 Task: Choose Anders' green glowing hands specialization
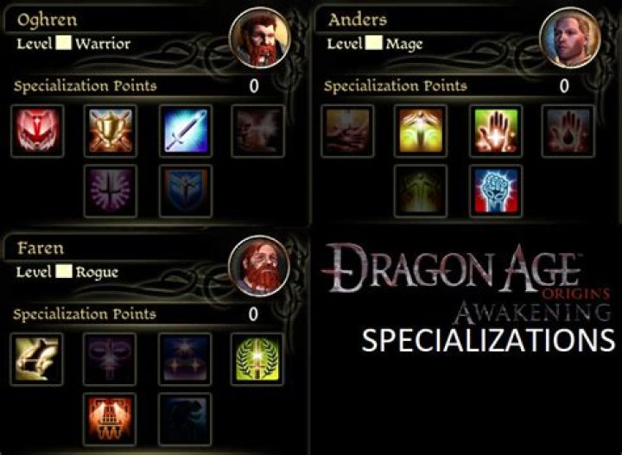point(496,131)
